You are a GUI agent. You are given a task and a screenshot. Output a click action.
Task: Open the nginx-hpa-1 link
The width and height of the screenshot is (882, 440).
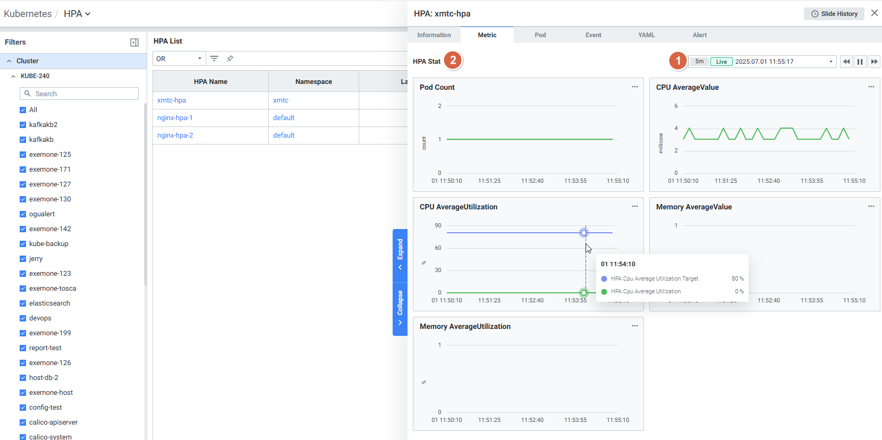pos(175,118)
